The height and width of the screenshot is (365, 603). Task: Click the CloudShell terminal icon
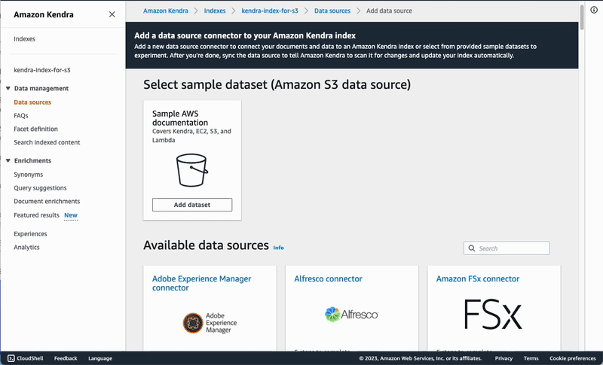11,358
